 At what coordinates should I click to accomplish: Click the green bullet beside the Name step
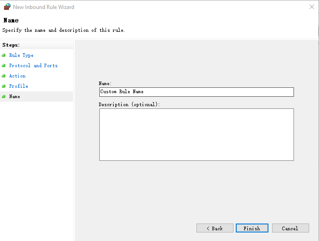click(4, 97)
